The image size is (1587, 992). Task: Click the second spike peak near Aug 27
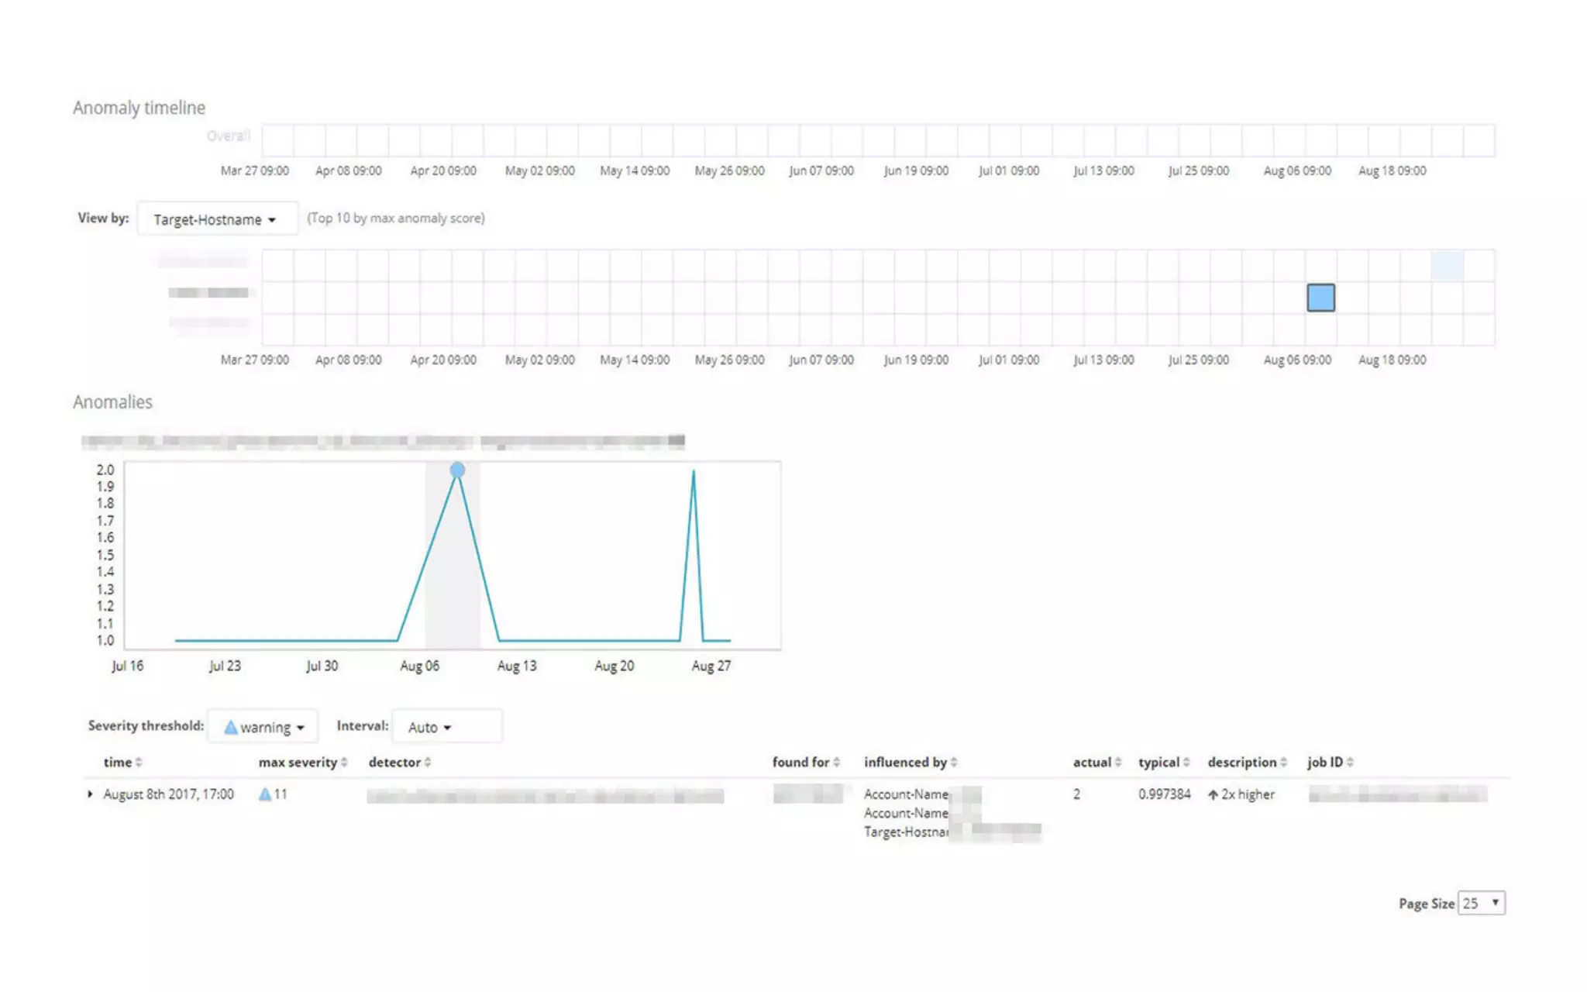pos(694,471)
